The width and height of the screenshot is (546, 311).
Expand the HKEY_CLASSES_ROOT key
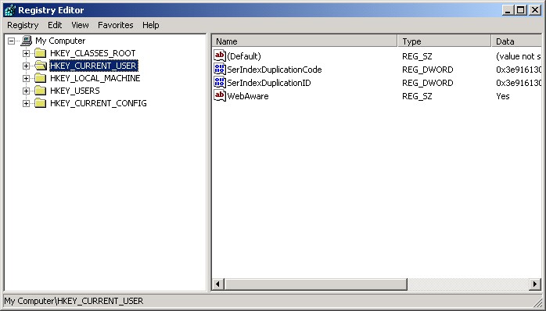click(x=26, y=54)
